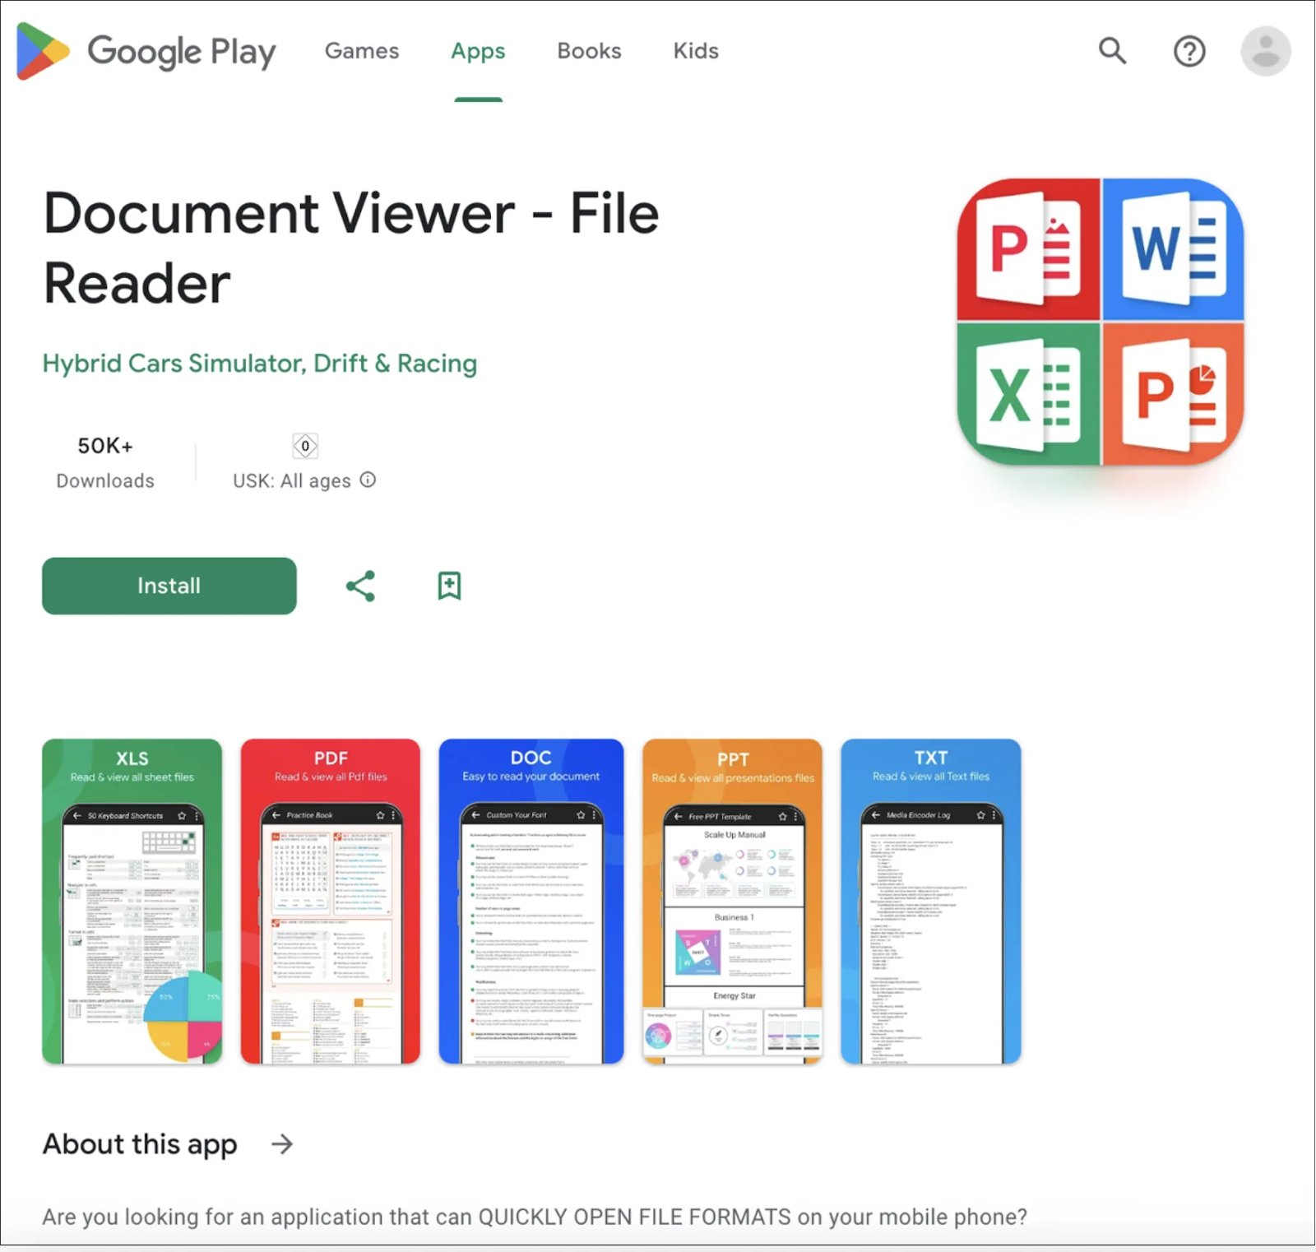Open the TXT screenshot thumbnail
Image resolution: width=1316 pixels, height=1252 pixels.
931,902
